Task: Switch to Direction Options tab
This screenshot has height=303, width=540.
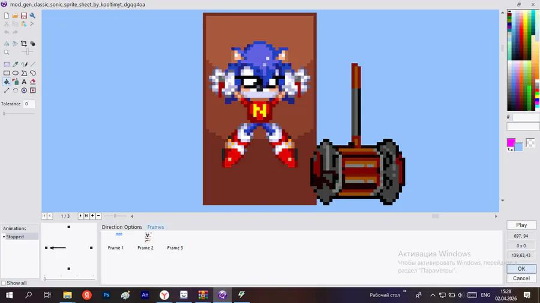Action: coord(122,227)
